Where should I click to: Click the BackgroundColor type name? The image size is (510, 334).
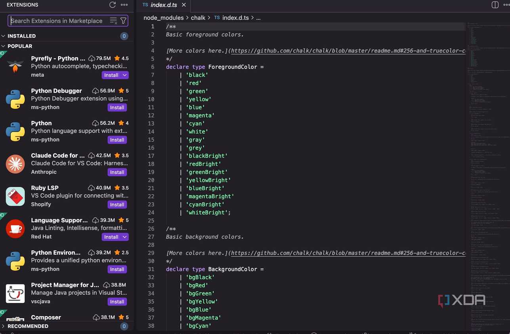233,269
